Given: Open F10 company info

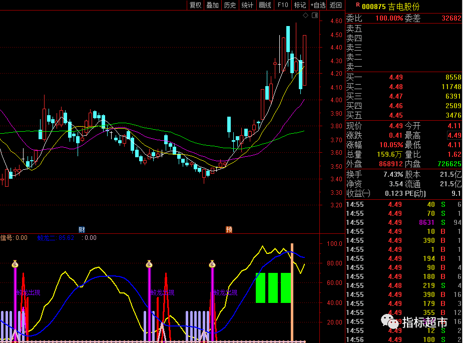Looking at the screenshot, I should tap(283, 5).
